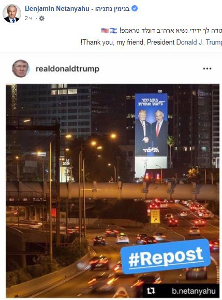Image resolution: width=222 pixels, height=300 pixels.
Task: Click the Hebrew thank-you text line
Action: [x=171, y=31]
